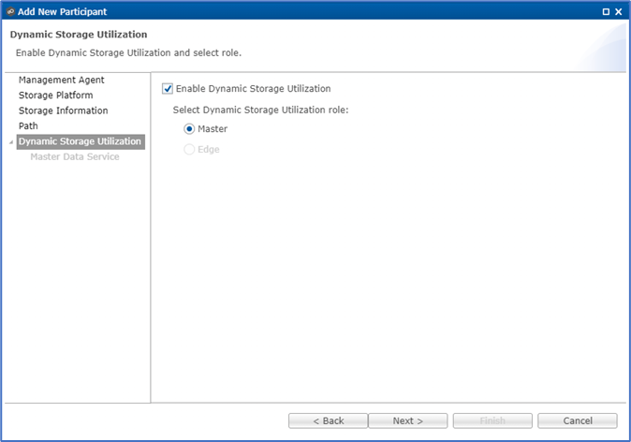The image size is (631, 442).
Task: Click the Select Dynamic Storage Utilization role label
Action: (x=260, y=110)
